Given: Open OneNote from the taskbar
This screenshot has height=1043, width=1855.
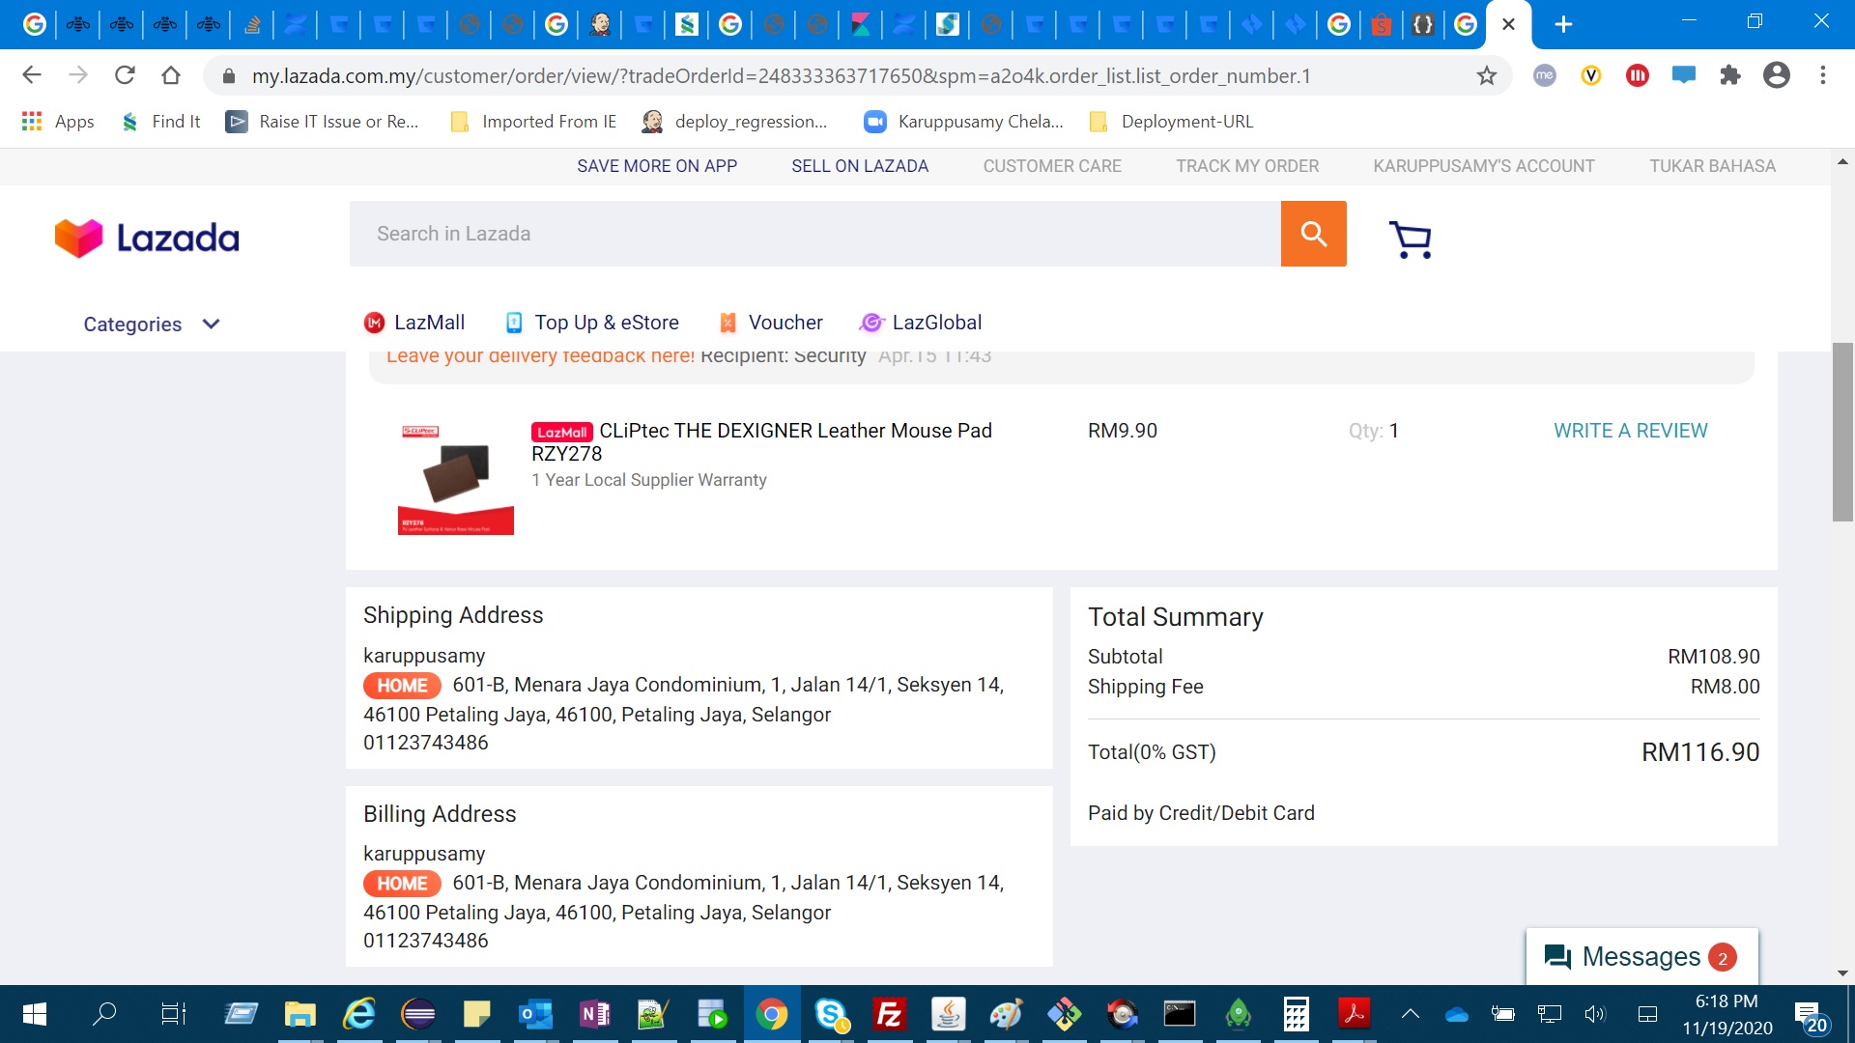Looking at the screenshot, I should (594, 1014).
